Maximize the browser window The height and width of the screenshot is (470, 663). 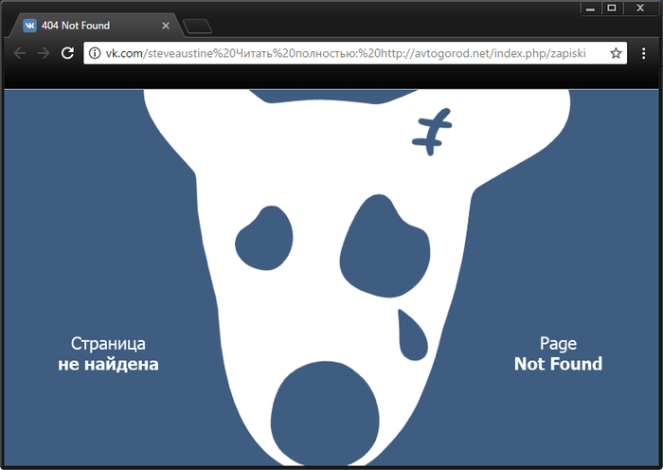click(x=612, y=9)
